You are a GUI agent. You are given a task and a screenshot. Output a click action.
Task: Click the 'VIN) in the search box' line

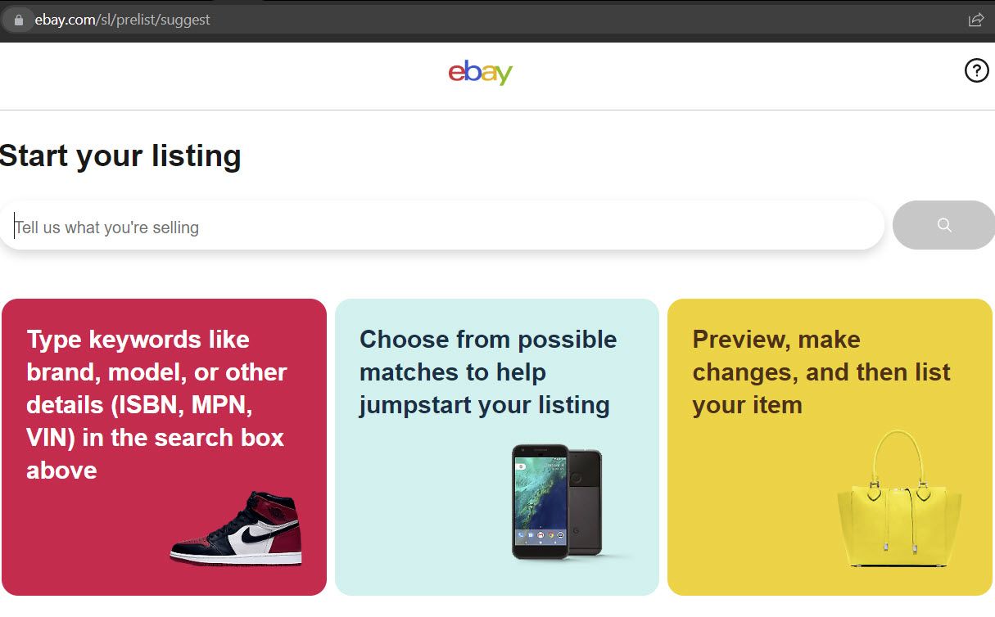point(155,437)
